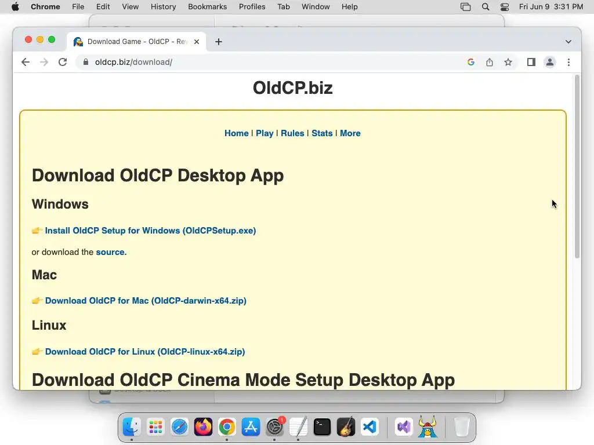Image resolution: width=594 pixels, height=445 pixels.
Task: Open Launchpad from the Dock
Action: [155, 427]
